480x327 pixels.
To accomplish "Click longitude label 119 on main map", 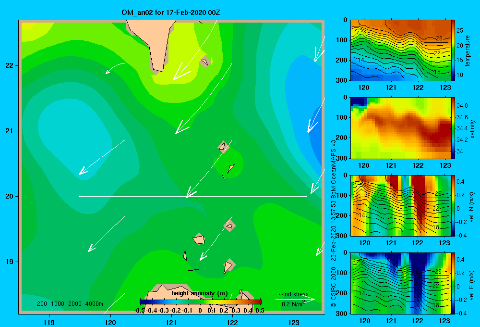I will 49,323.
